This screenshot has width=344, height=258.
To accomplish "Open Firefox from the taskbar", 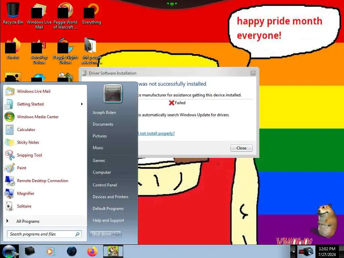I will (x=92, y=251).
